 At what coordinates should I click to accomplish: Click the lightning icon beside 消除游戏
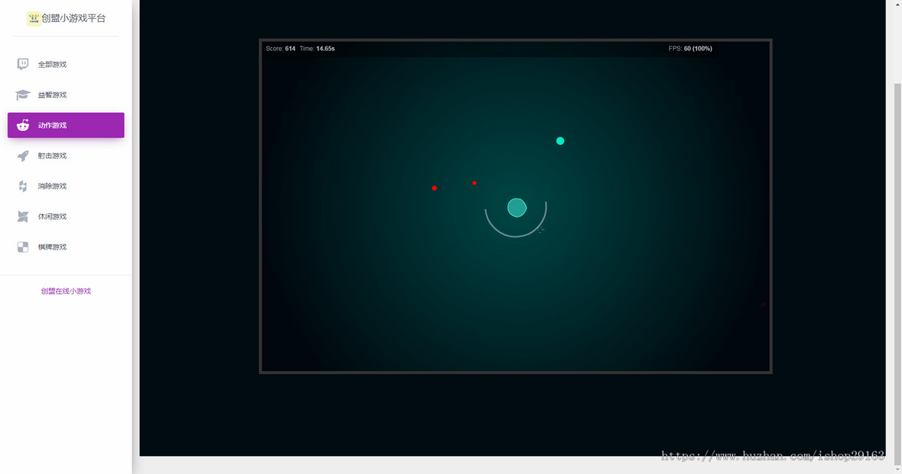coord(23,186)
